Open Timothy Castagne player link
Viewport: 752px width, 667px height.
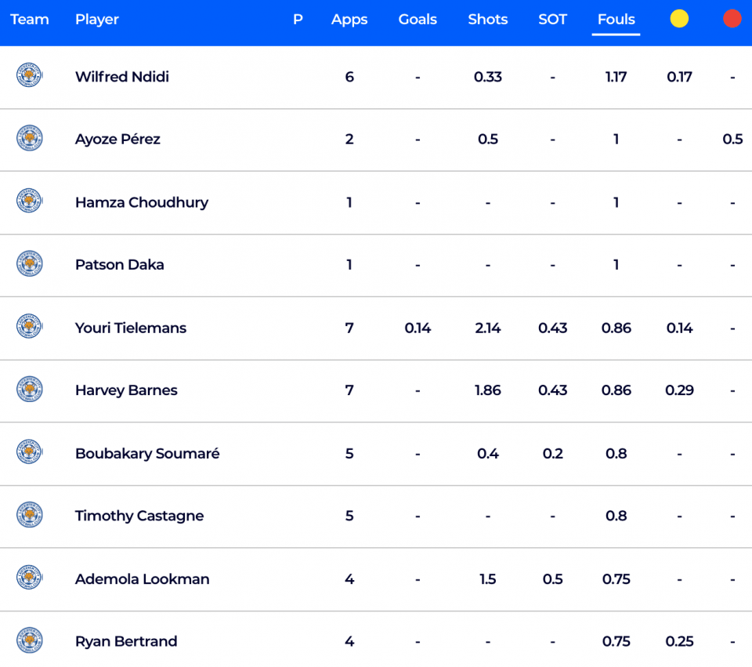click(139, 516)
